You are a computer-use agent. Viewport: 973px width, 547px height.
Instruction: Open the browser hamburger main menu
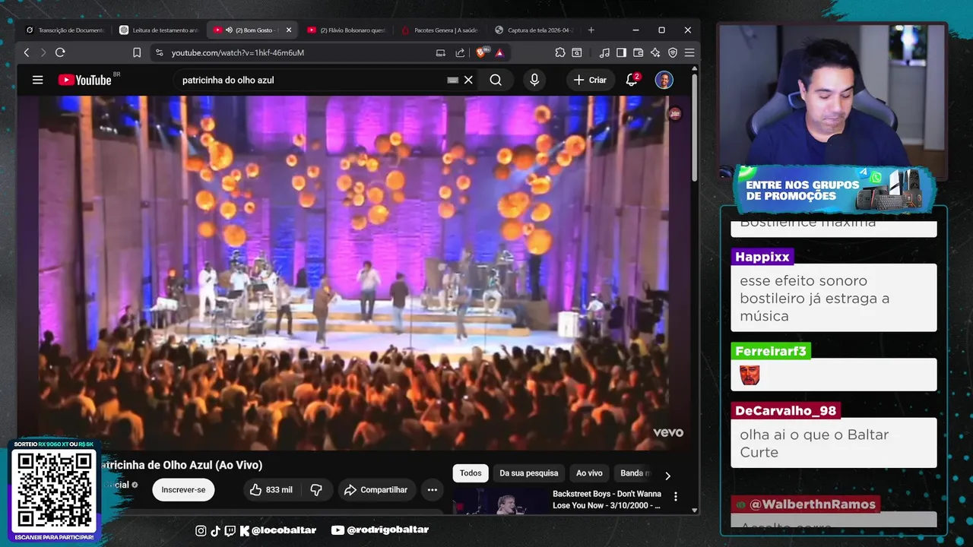click(689, 52)
